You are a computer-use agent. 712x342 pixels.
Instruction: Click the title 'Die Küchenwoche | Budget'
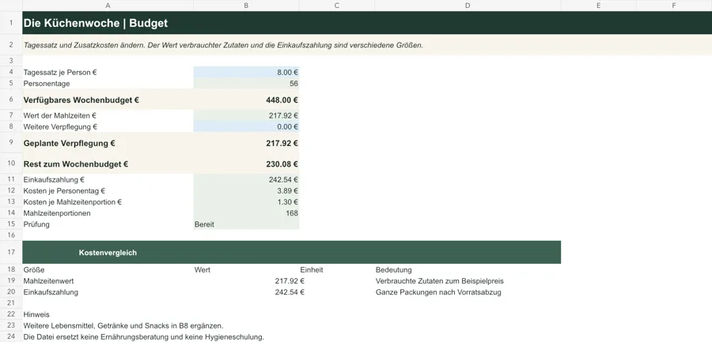point(96,23)
